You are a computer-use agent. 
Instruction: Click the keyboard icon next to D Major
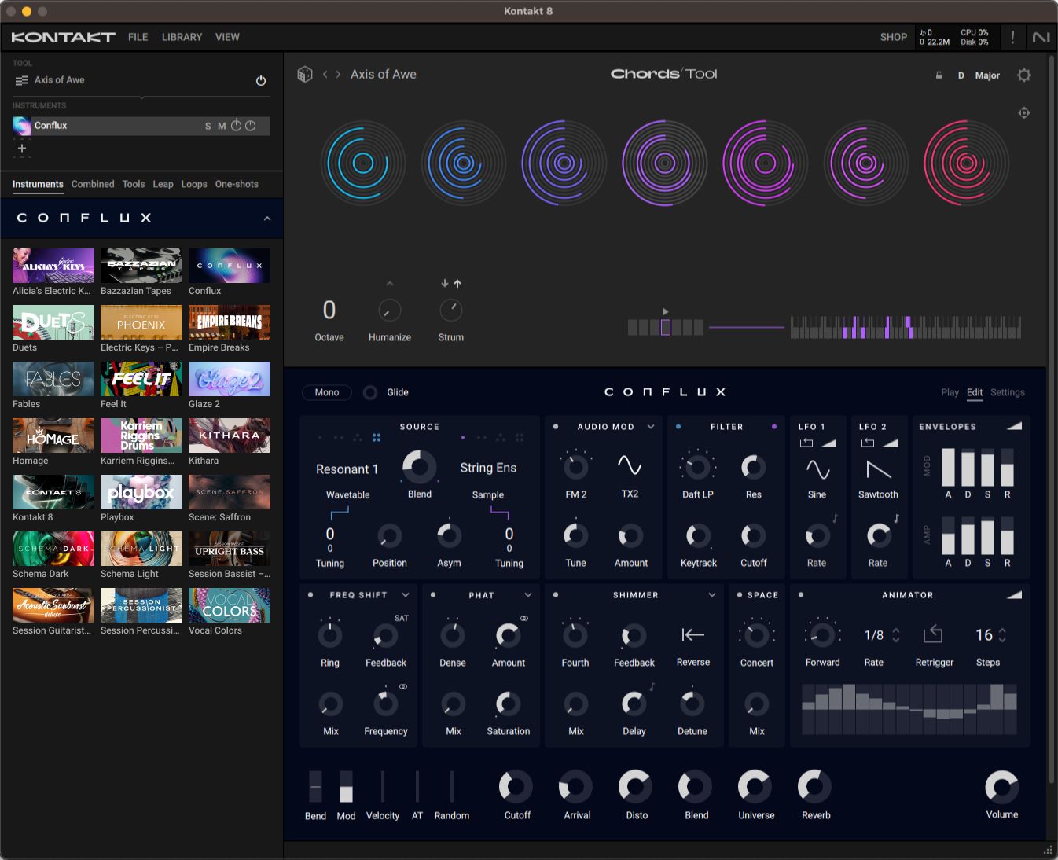coord(938,75)
